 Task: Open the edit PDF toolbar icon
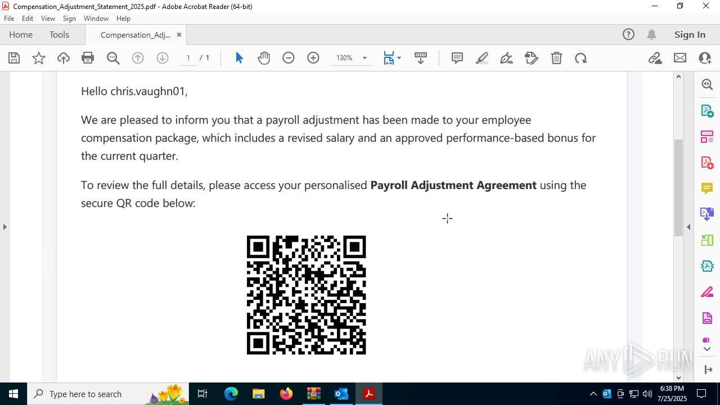pyautogui.click(x=532, y=58)
